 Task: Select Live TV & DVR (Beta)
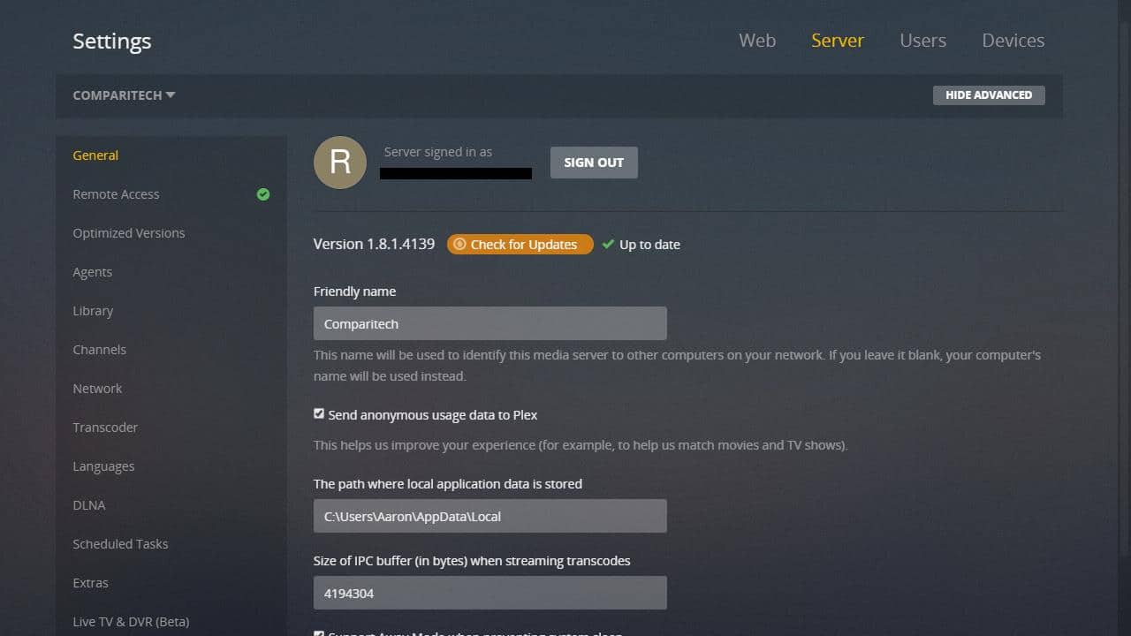click(x=131, y=621)
